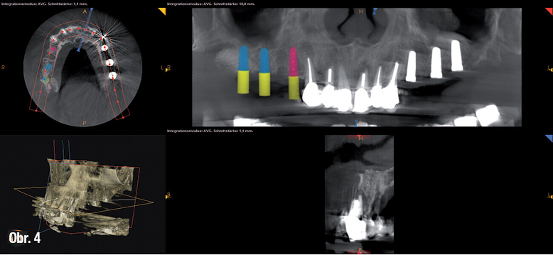The height and width of the screenshot is (255, 553).
Task: Click the pink implant marker in axial view
Action: point(54,49)
